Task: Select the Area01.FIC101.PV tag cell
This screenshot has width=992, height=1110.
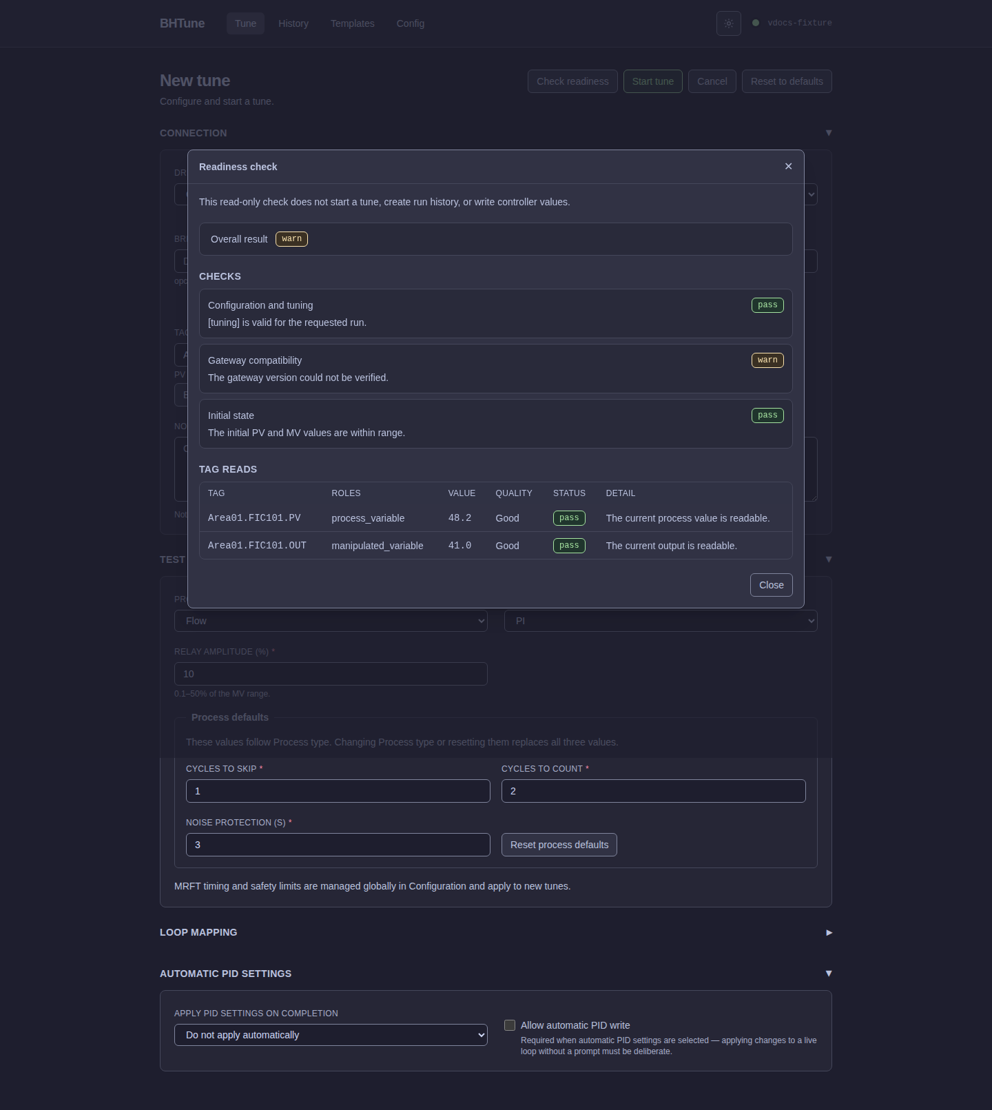Action: [x=254, y=518]
